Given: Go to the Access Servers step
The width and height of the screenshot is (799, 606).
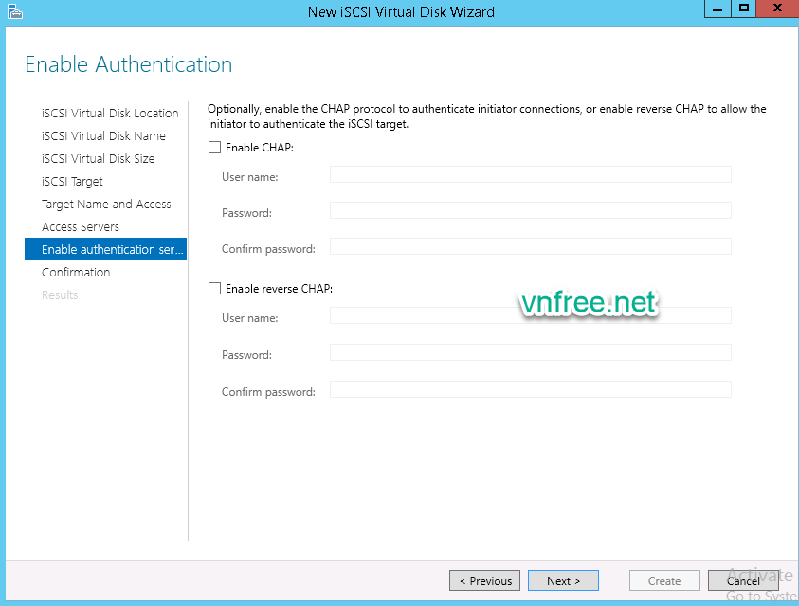Looking at the screenshot, I should point(81,227).
